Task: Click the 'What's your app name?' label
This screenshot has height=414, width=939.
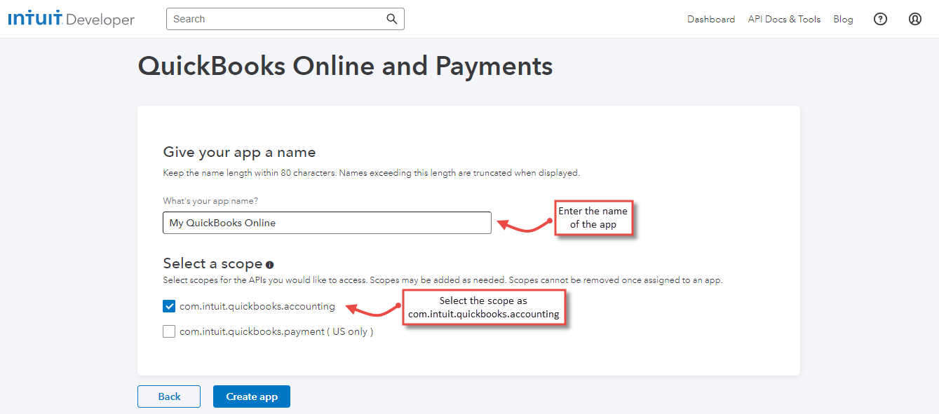Action: point(210,201)
